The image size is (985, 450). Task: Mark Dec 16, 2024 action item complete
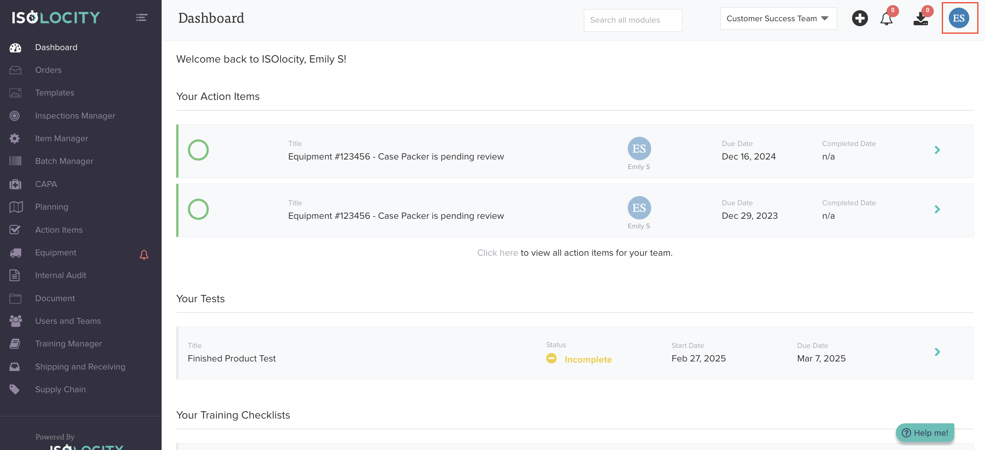click(x=198, y=150)
